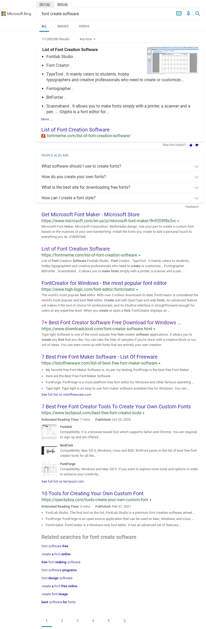The height and width of the screenshot is (629, 206).
Task: Click 'See full list on listoffreeware.com'
Action: point(66,395)
